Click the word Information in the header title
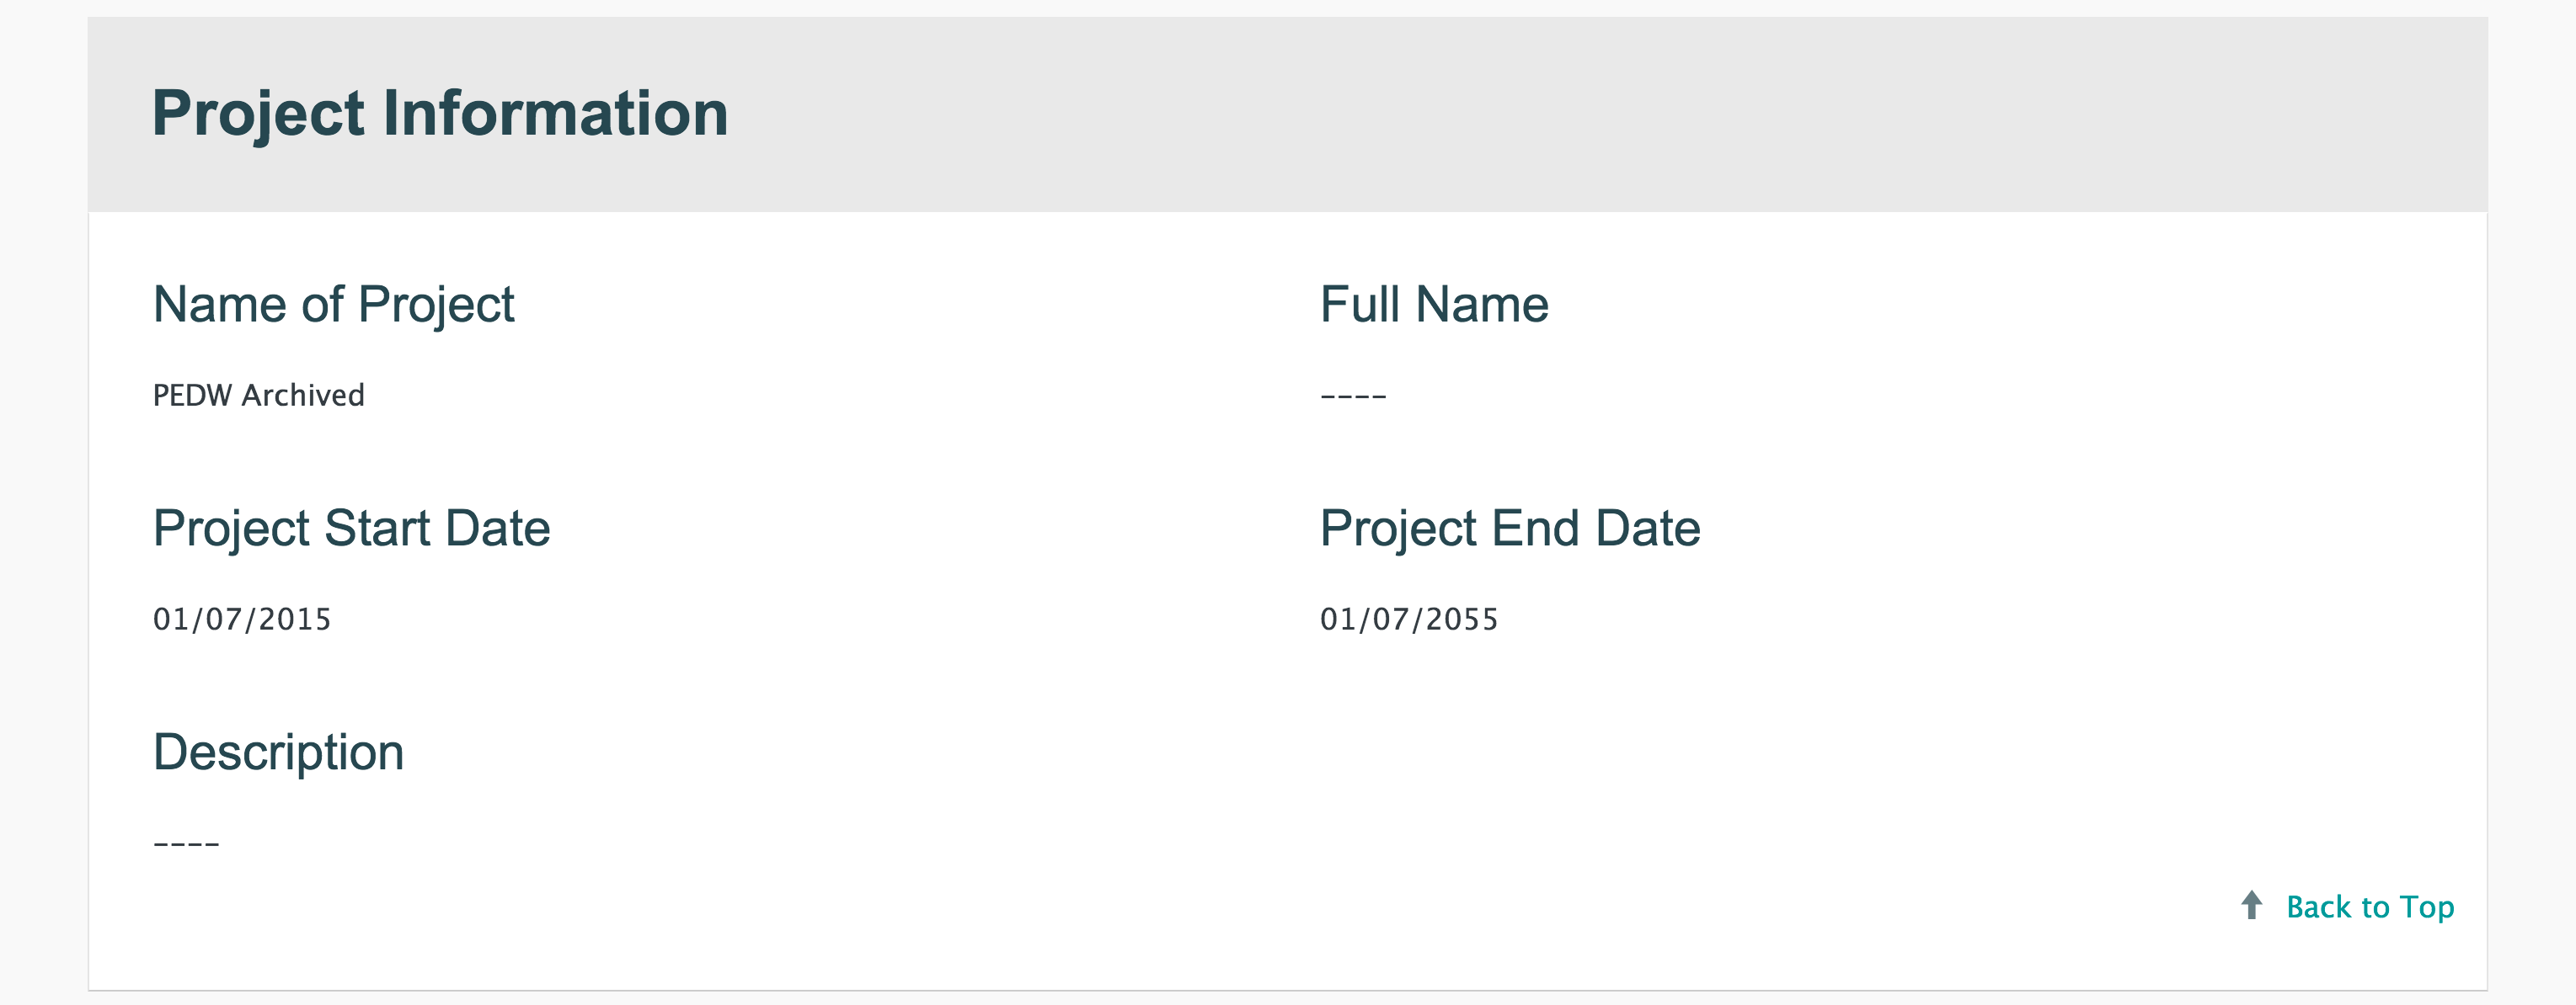Screen dimensions: 2576x1005 point(555,113)
